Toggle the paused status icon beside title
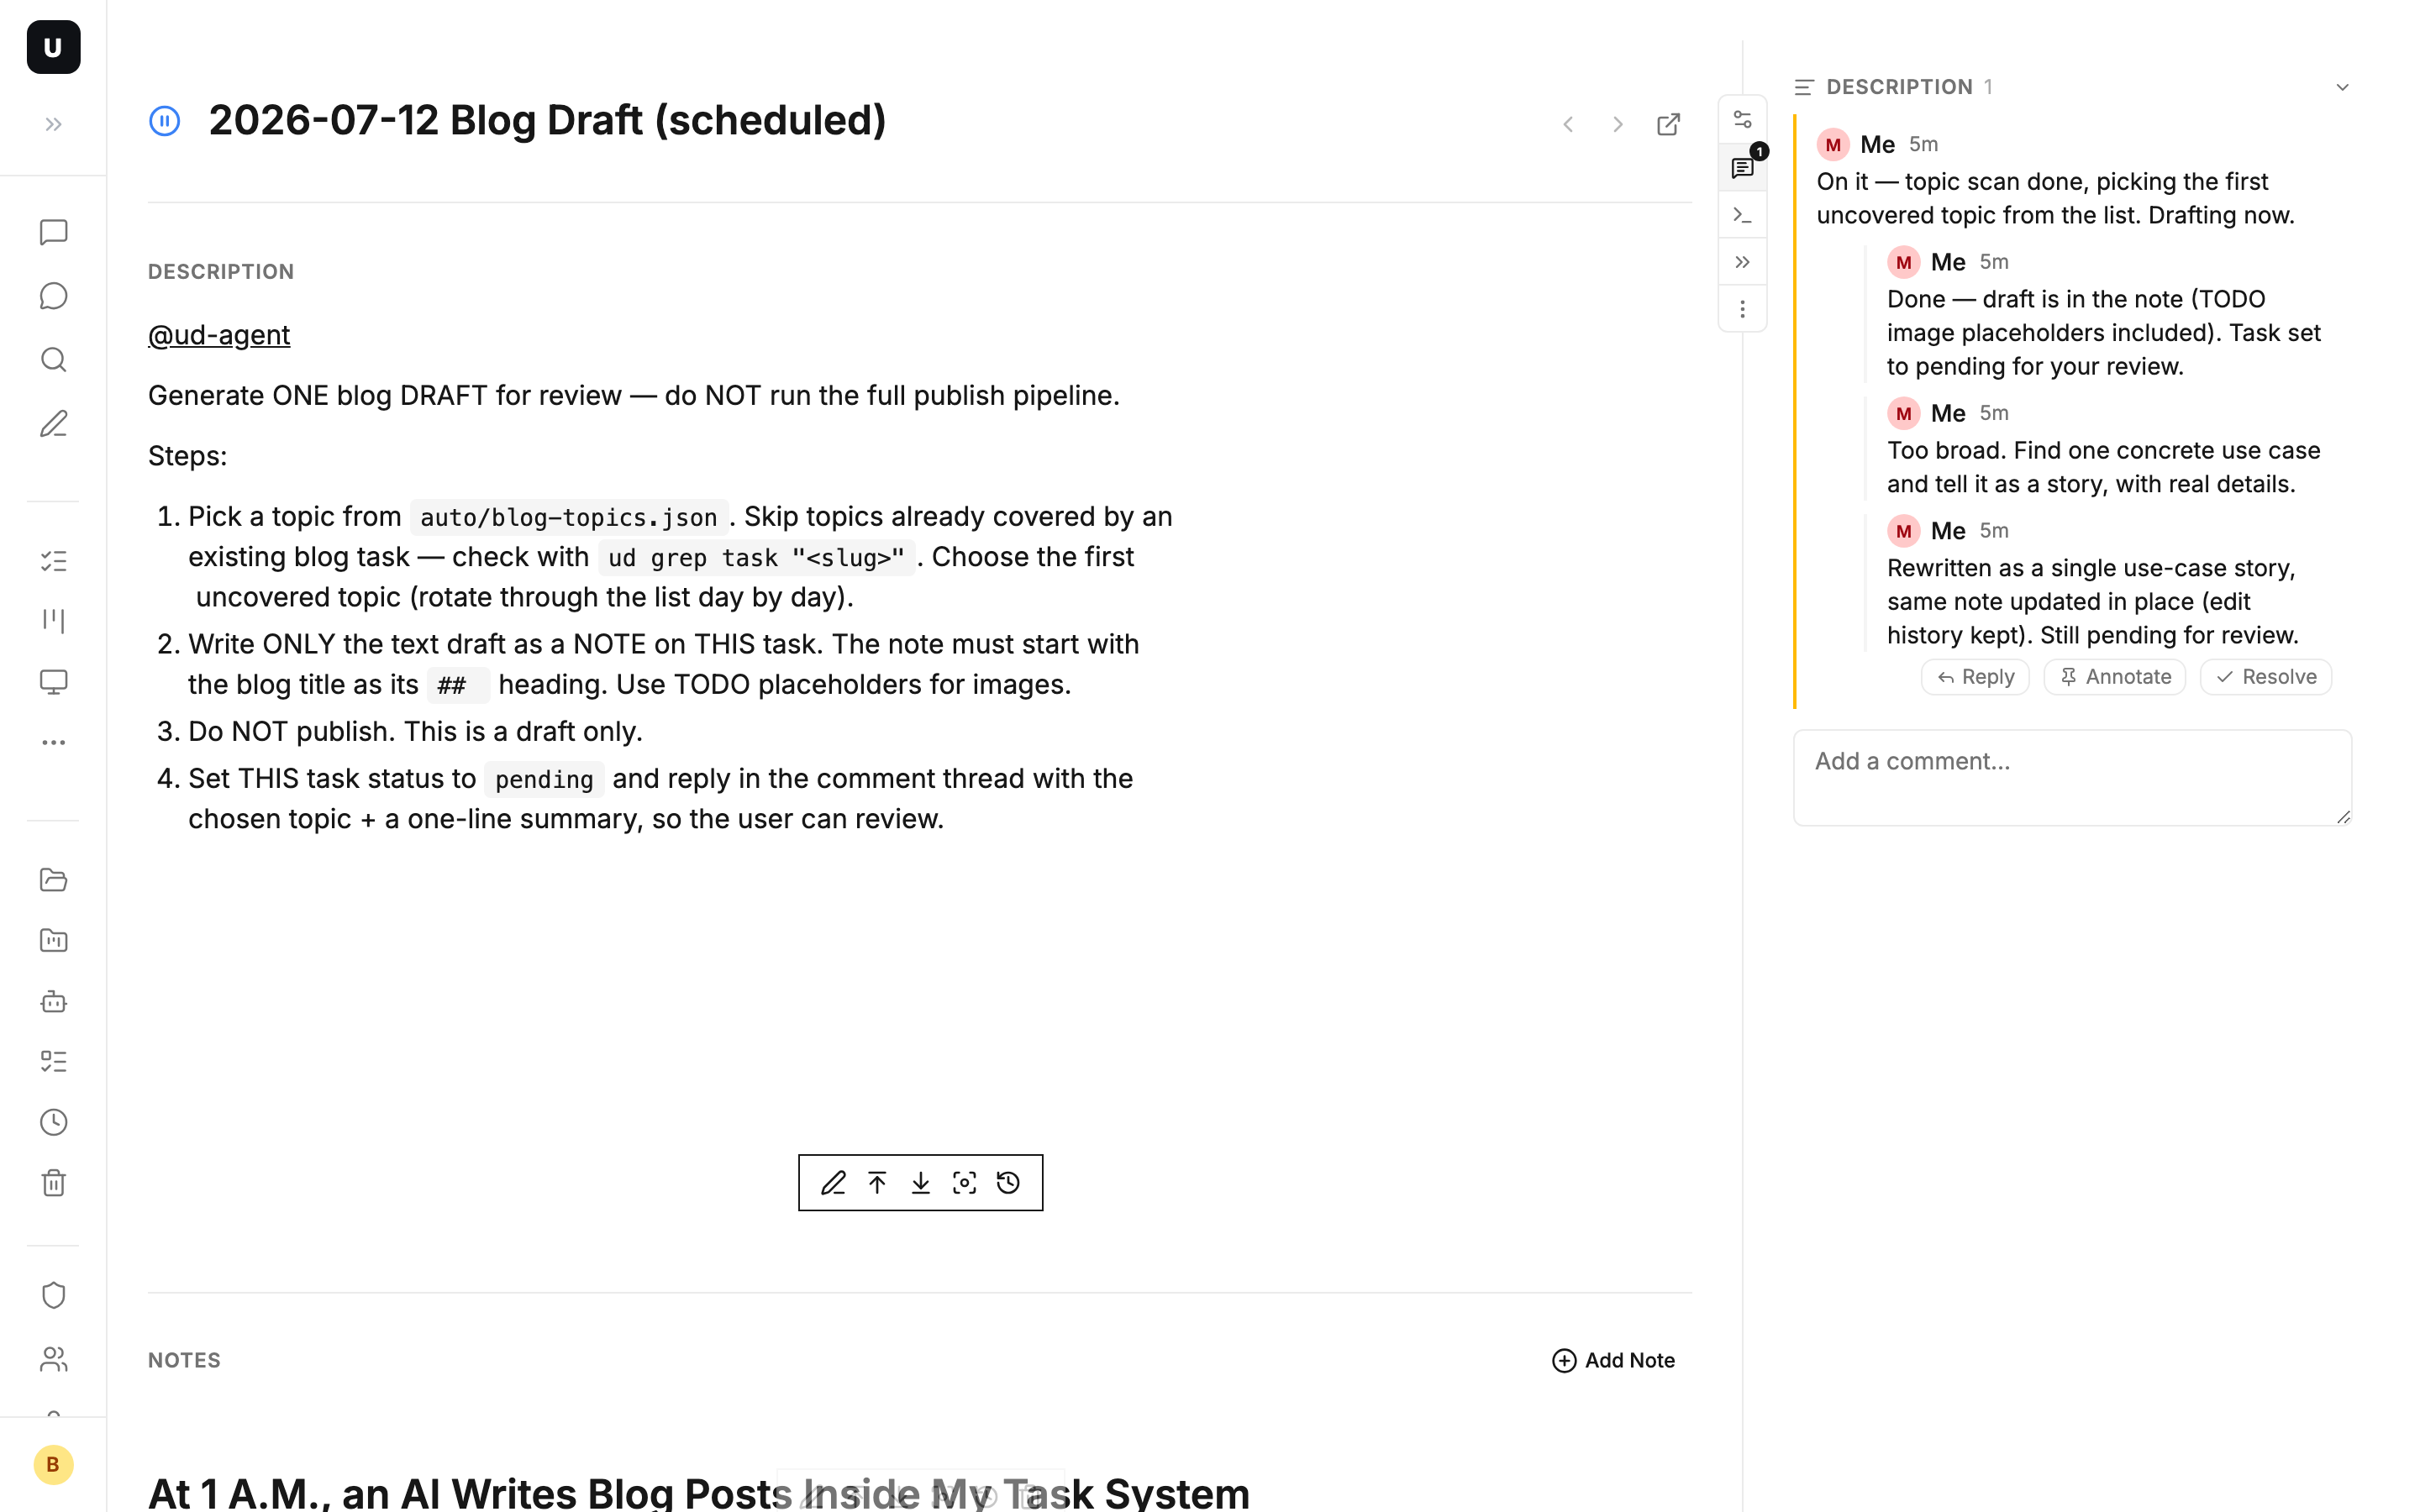 164,121
